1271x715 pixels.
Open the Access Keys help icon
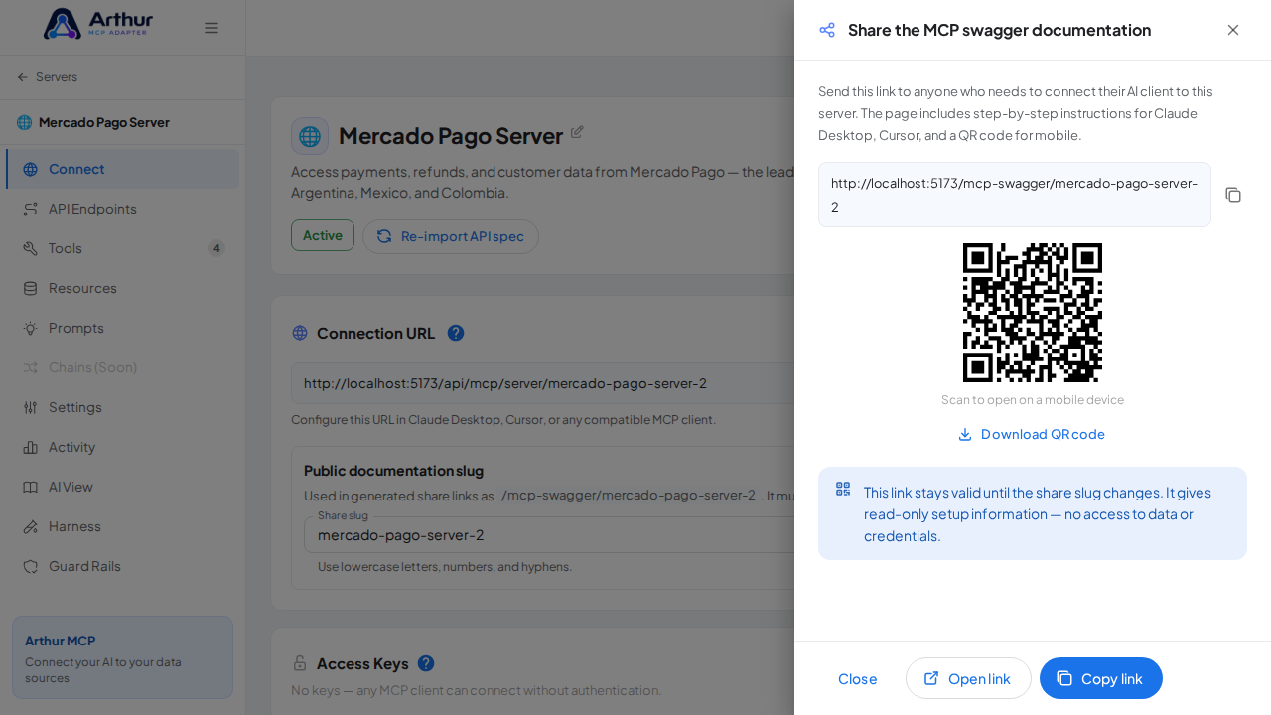tap(426, 663)
